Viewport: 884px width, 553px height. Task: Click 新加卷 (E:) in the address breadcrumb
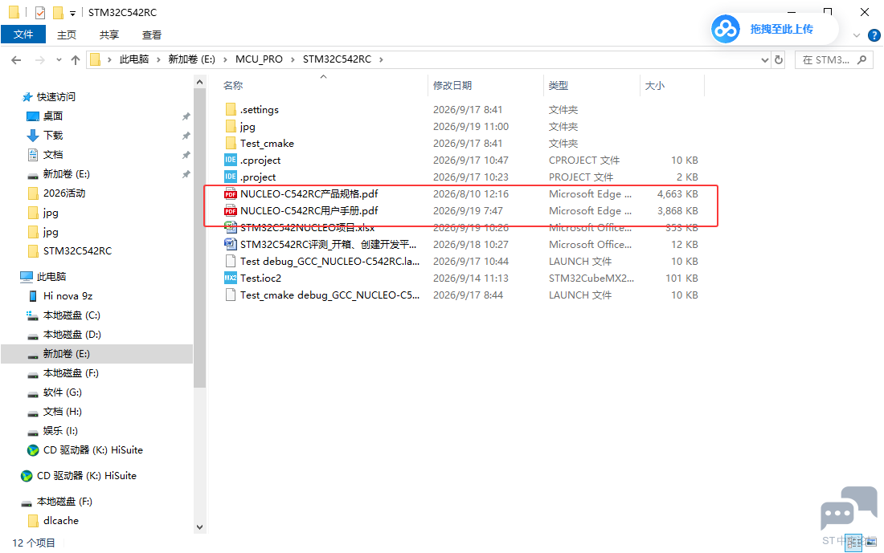(192, 59)
